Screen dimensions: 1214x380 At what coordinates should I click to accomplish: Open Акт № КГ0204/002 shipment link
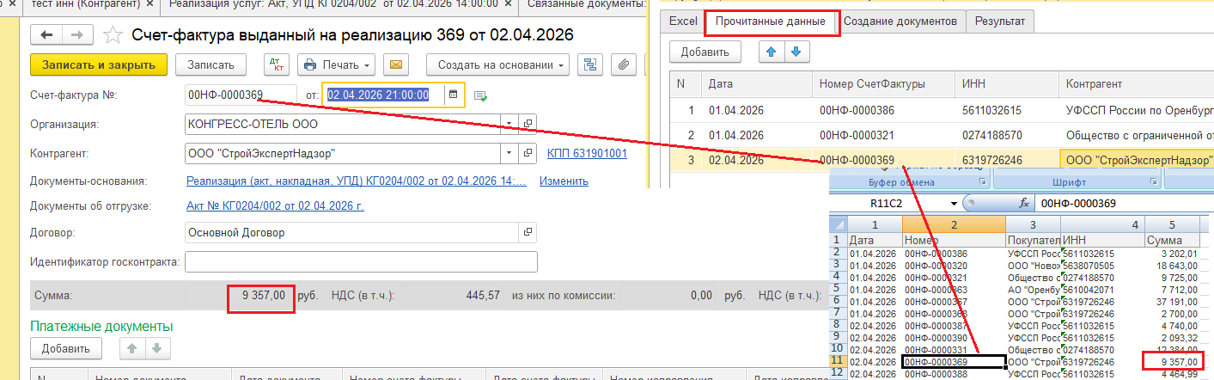coord(275,205)
